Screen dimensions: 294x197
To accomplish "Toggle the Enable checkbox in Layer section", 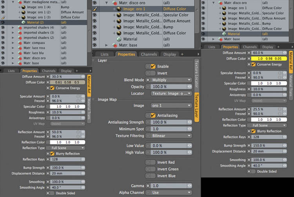I will (153, 66).
